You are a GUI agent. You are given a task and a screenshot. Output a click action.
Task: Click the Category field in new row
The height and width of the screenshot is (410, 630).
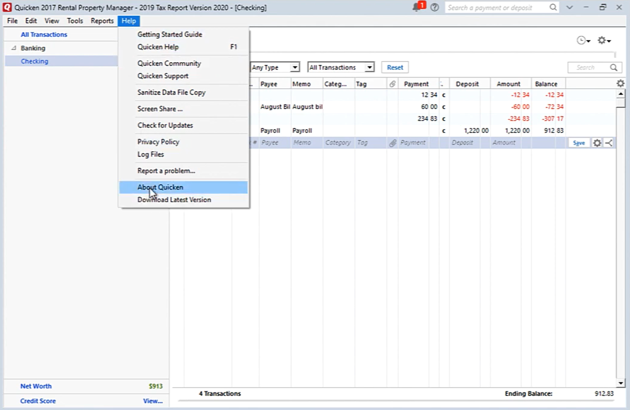pyautogui.click(x=338, y=143)
